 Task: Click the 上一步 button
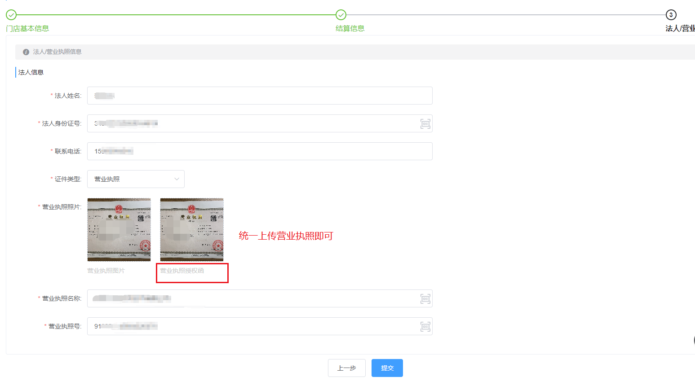(346, 368)
